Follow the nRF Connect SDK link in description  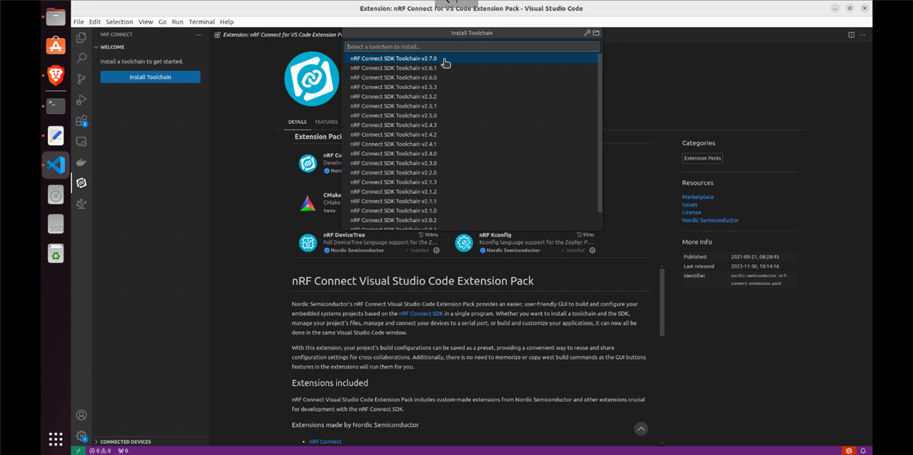click(x=421, y=313)
